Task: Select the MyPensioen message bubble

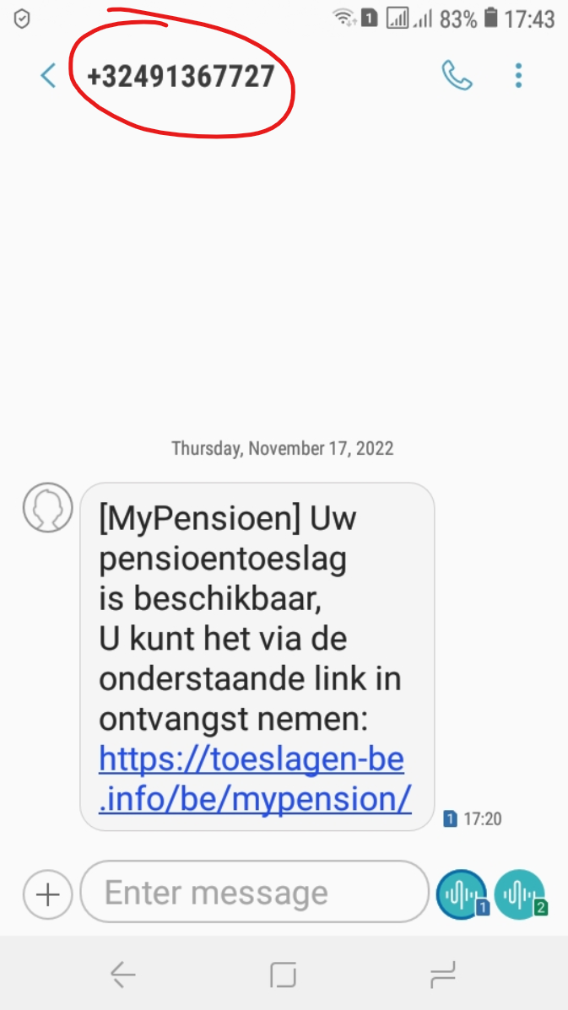Action: click(x=257, y=656)
